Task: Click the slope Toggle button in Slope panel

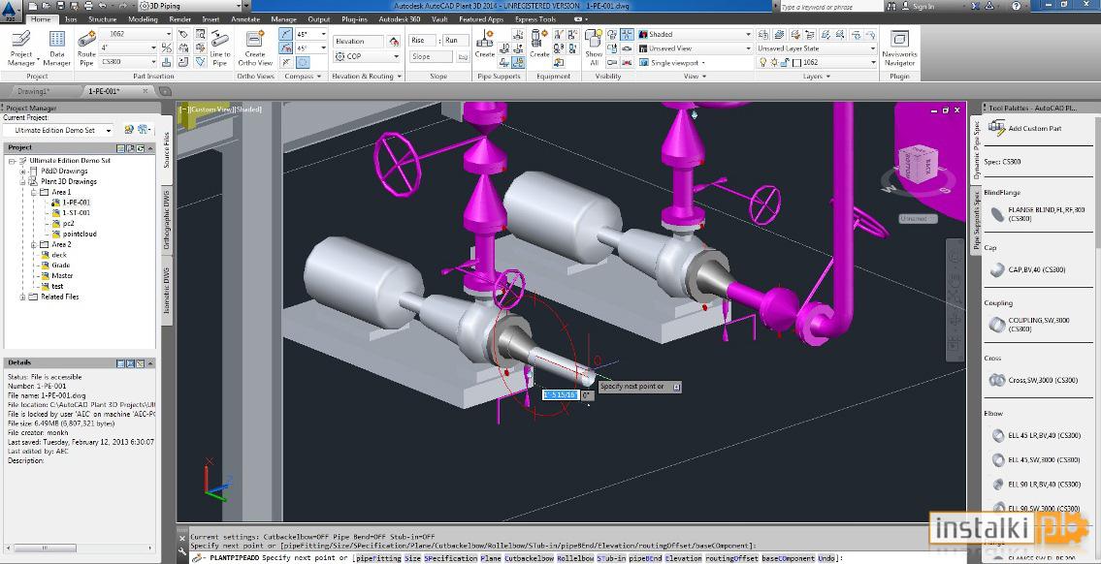Action: coord(464,56)
